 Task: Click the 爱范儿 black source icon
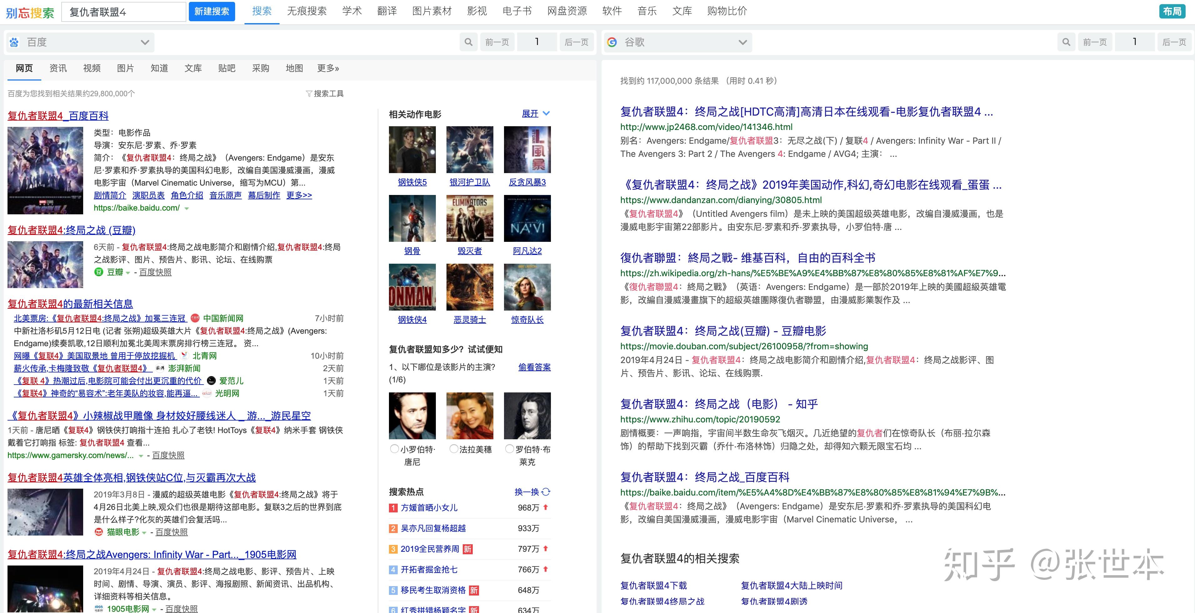click(x=211, y=381)
